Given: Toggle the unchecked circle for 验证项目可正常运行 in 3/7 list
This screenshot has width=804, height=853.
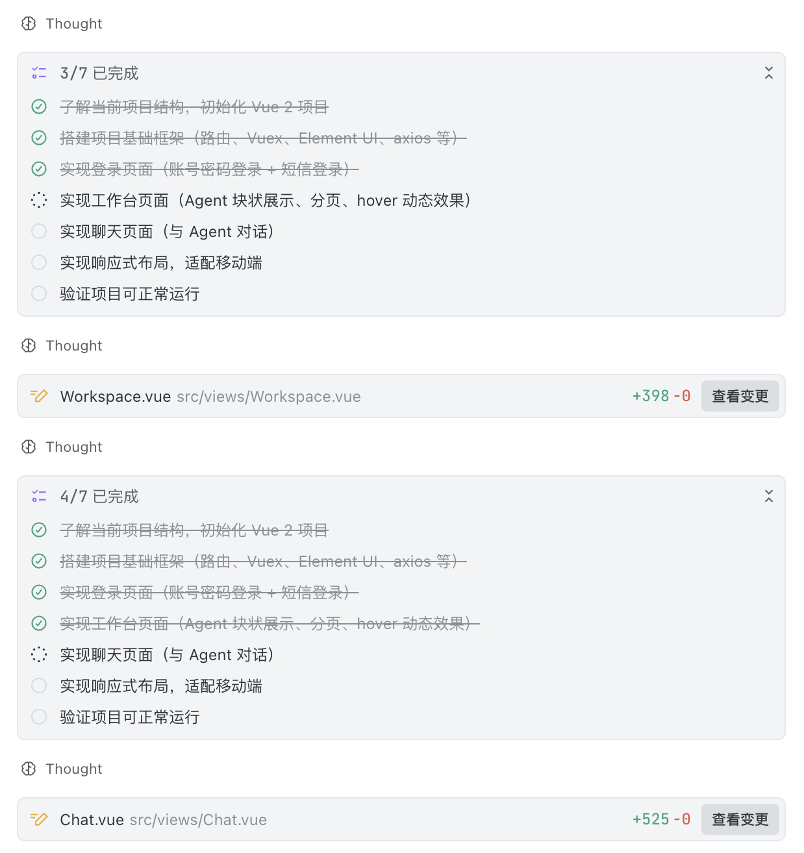Looking at the screenshot, I should pos(39,294).
